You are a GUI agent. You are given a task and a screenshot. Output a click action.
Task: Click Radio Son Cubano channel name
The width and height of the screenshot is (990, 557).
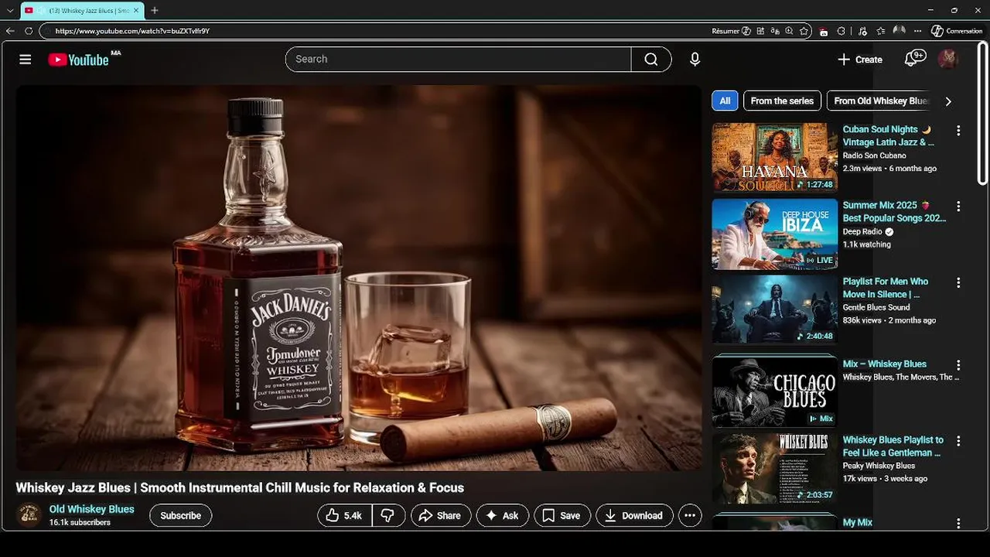(x=874, y=155)
